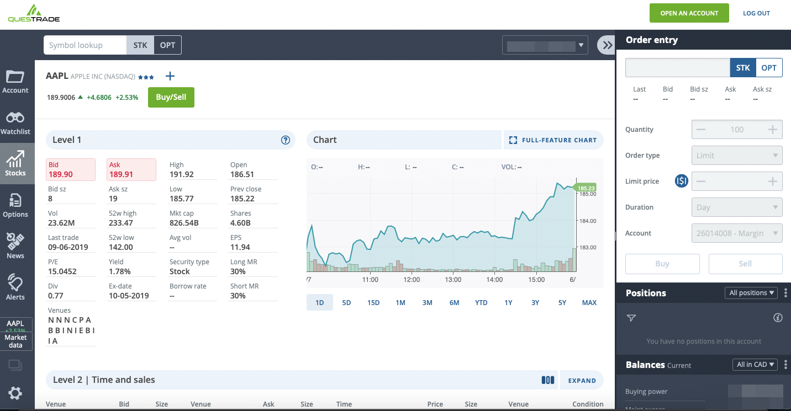The image size is (791, 411).
Task: Open the Balances three-dot menu
Action: coord(786,364)
